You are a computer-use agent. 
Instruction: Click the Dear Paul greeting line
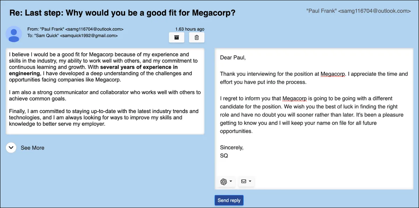tap(233, 58)
